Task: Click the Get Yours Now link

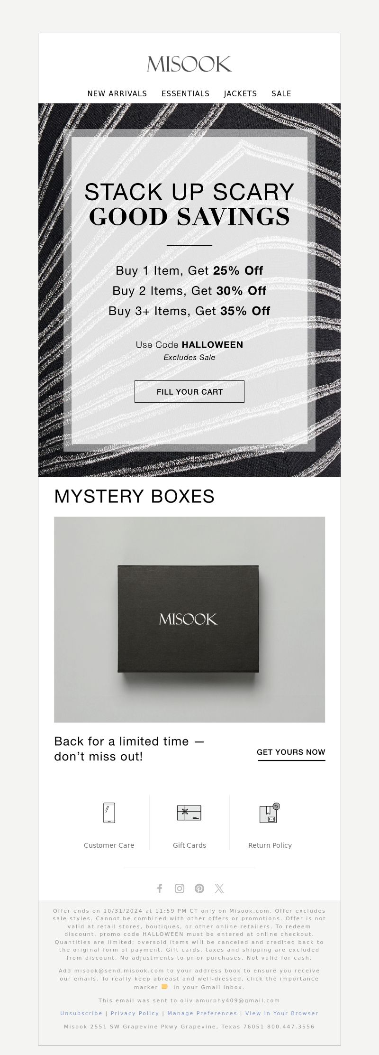Action: coord(291,752)
